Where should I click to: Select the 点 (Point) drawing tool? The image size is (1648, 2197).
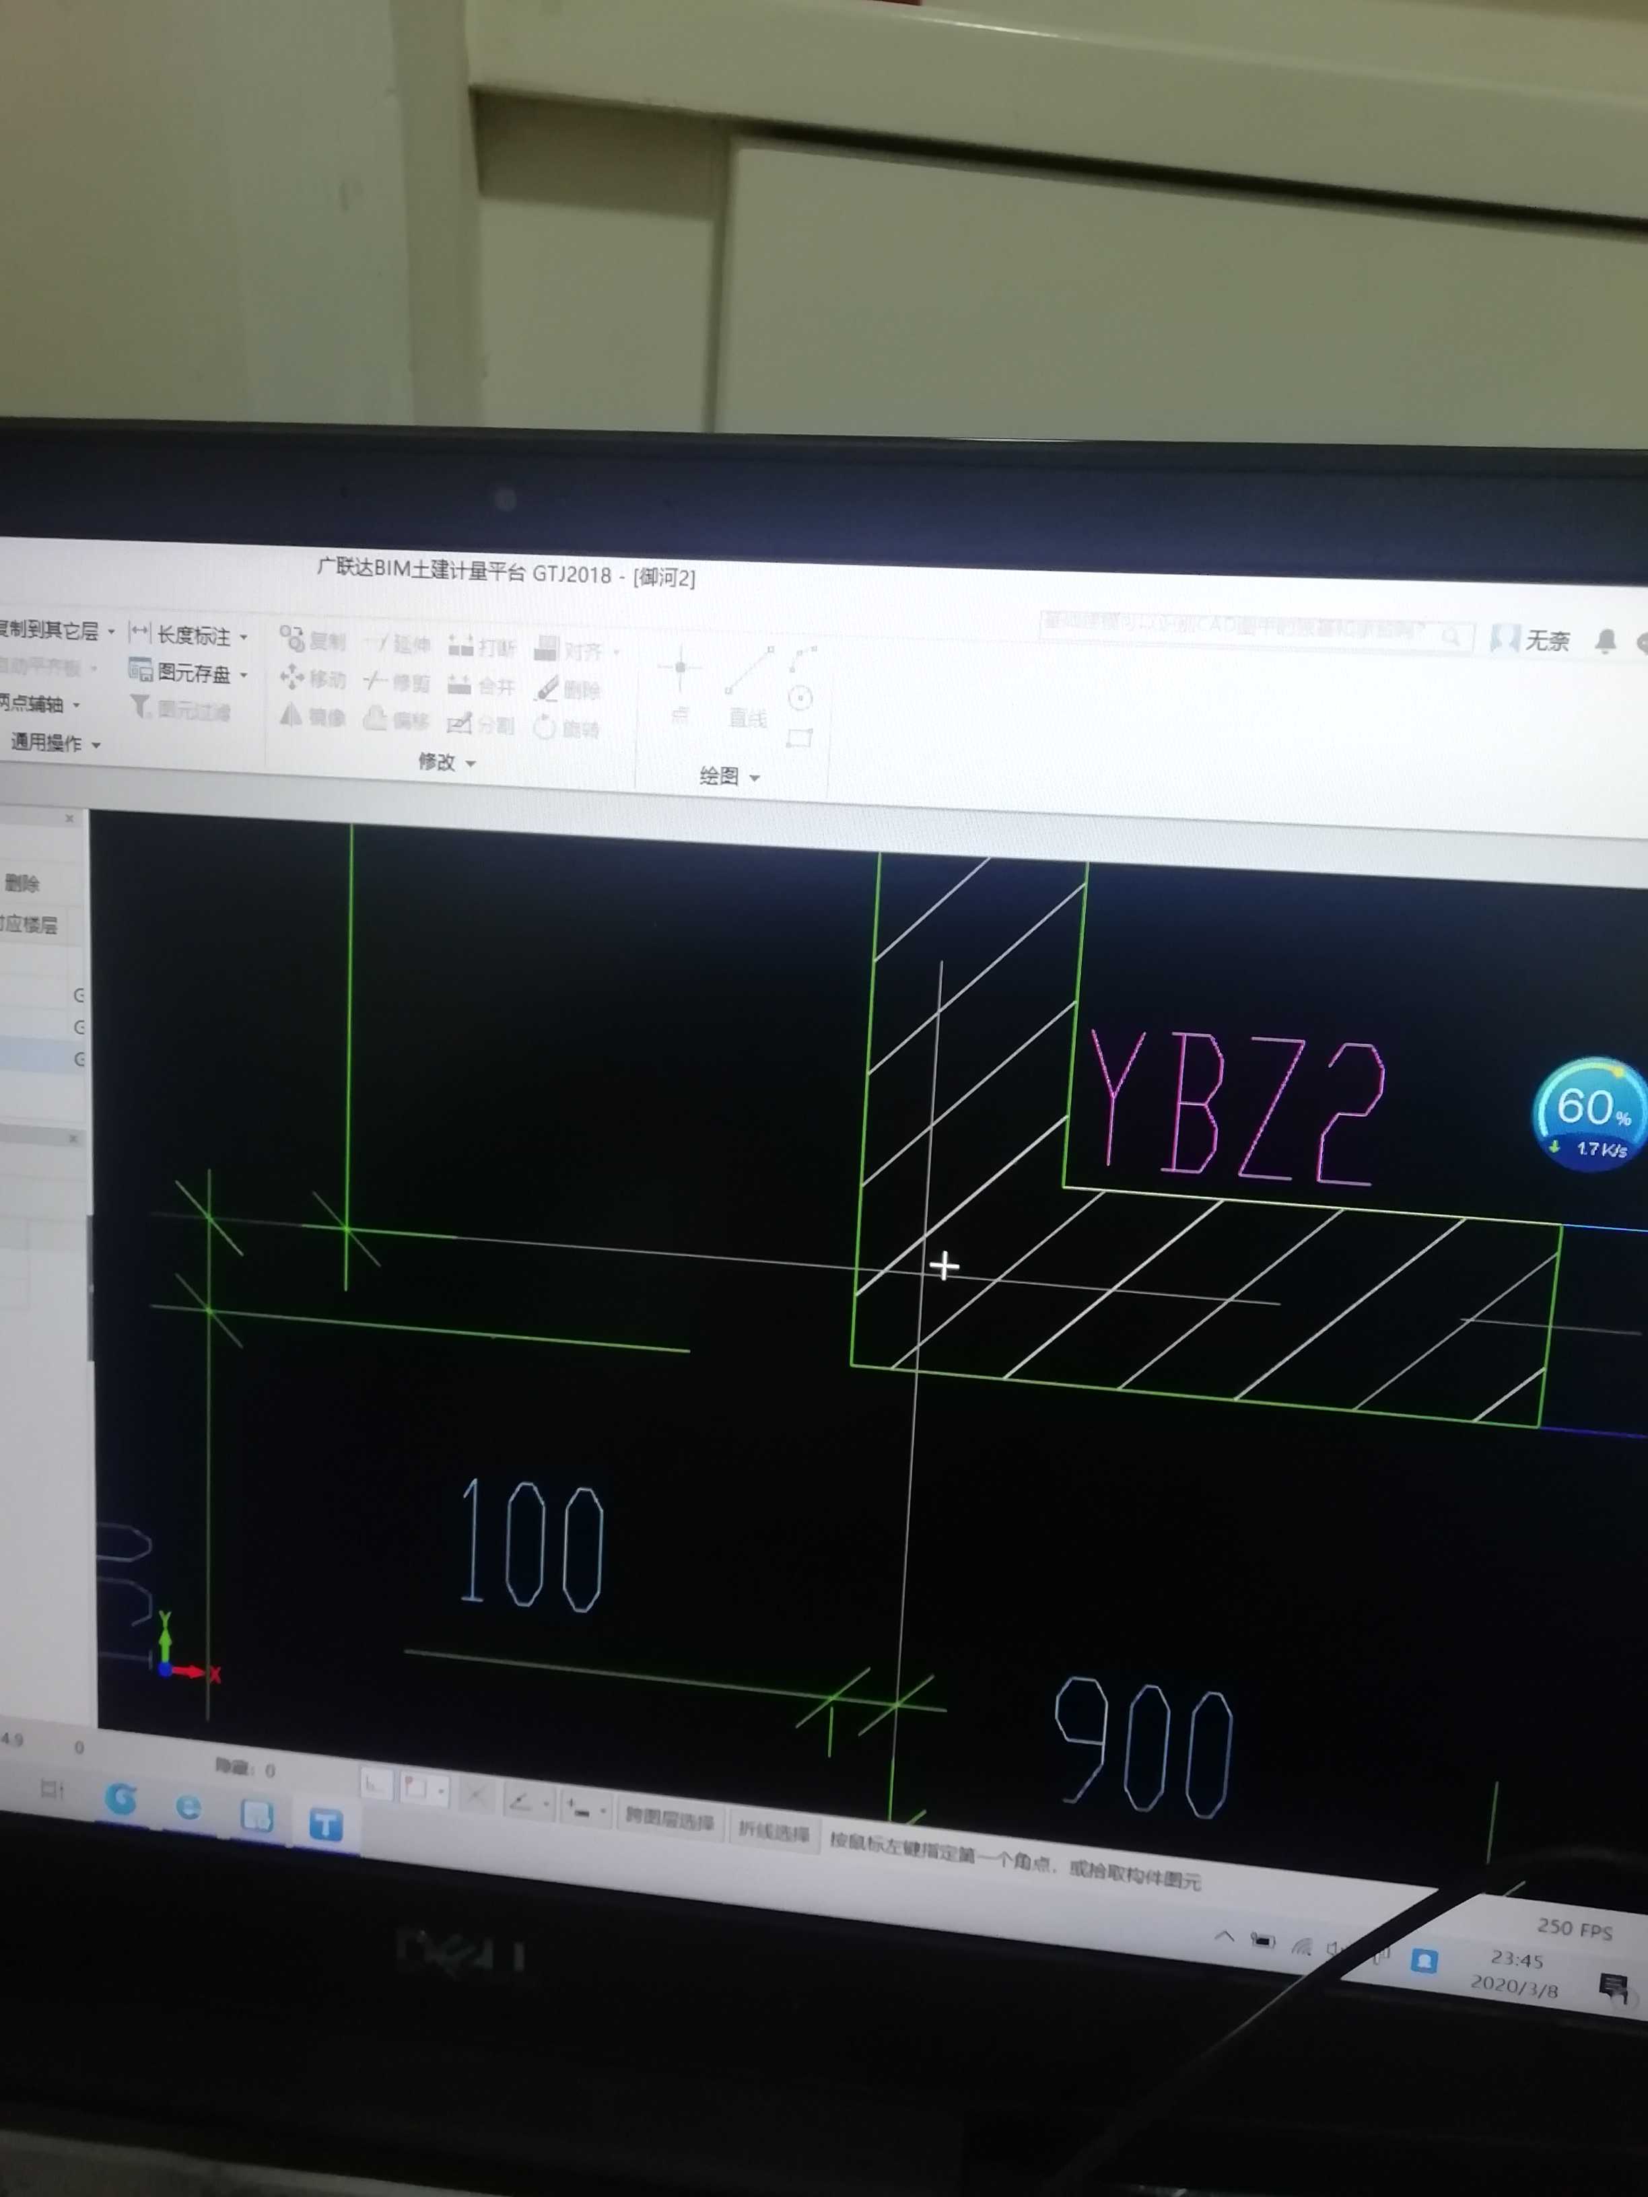(681, 685)
